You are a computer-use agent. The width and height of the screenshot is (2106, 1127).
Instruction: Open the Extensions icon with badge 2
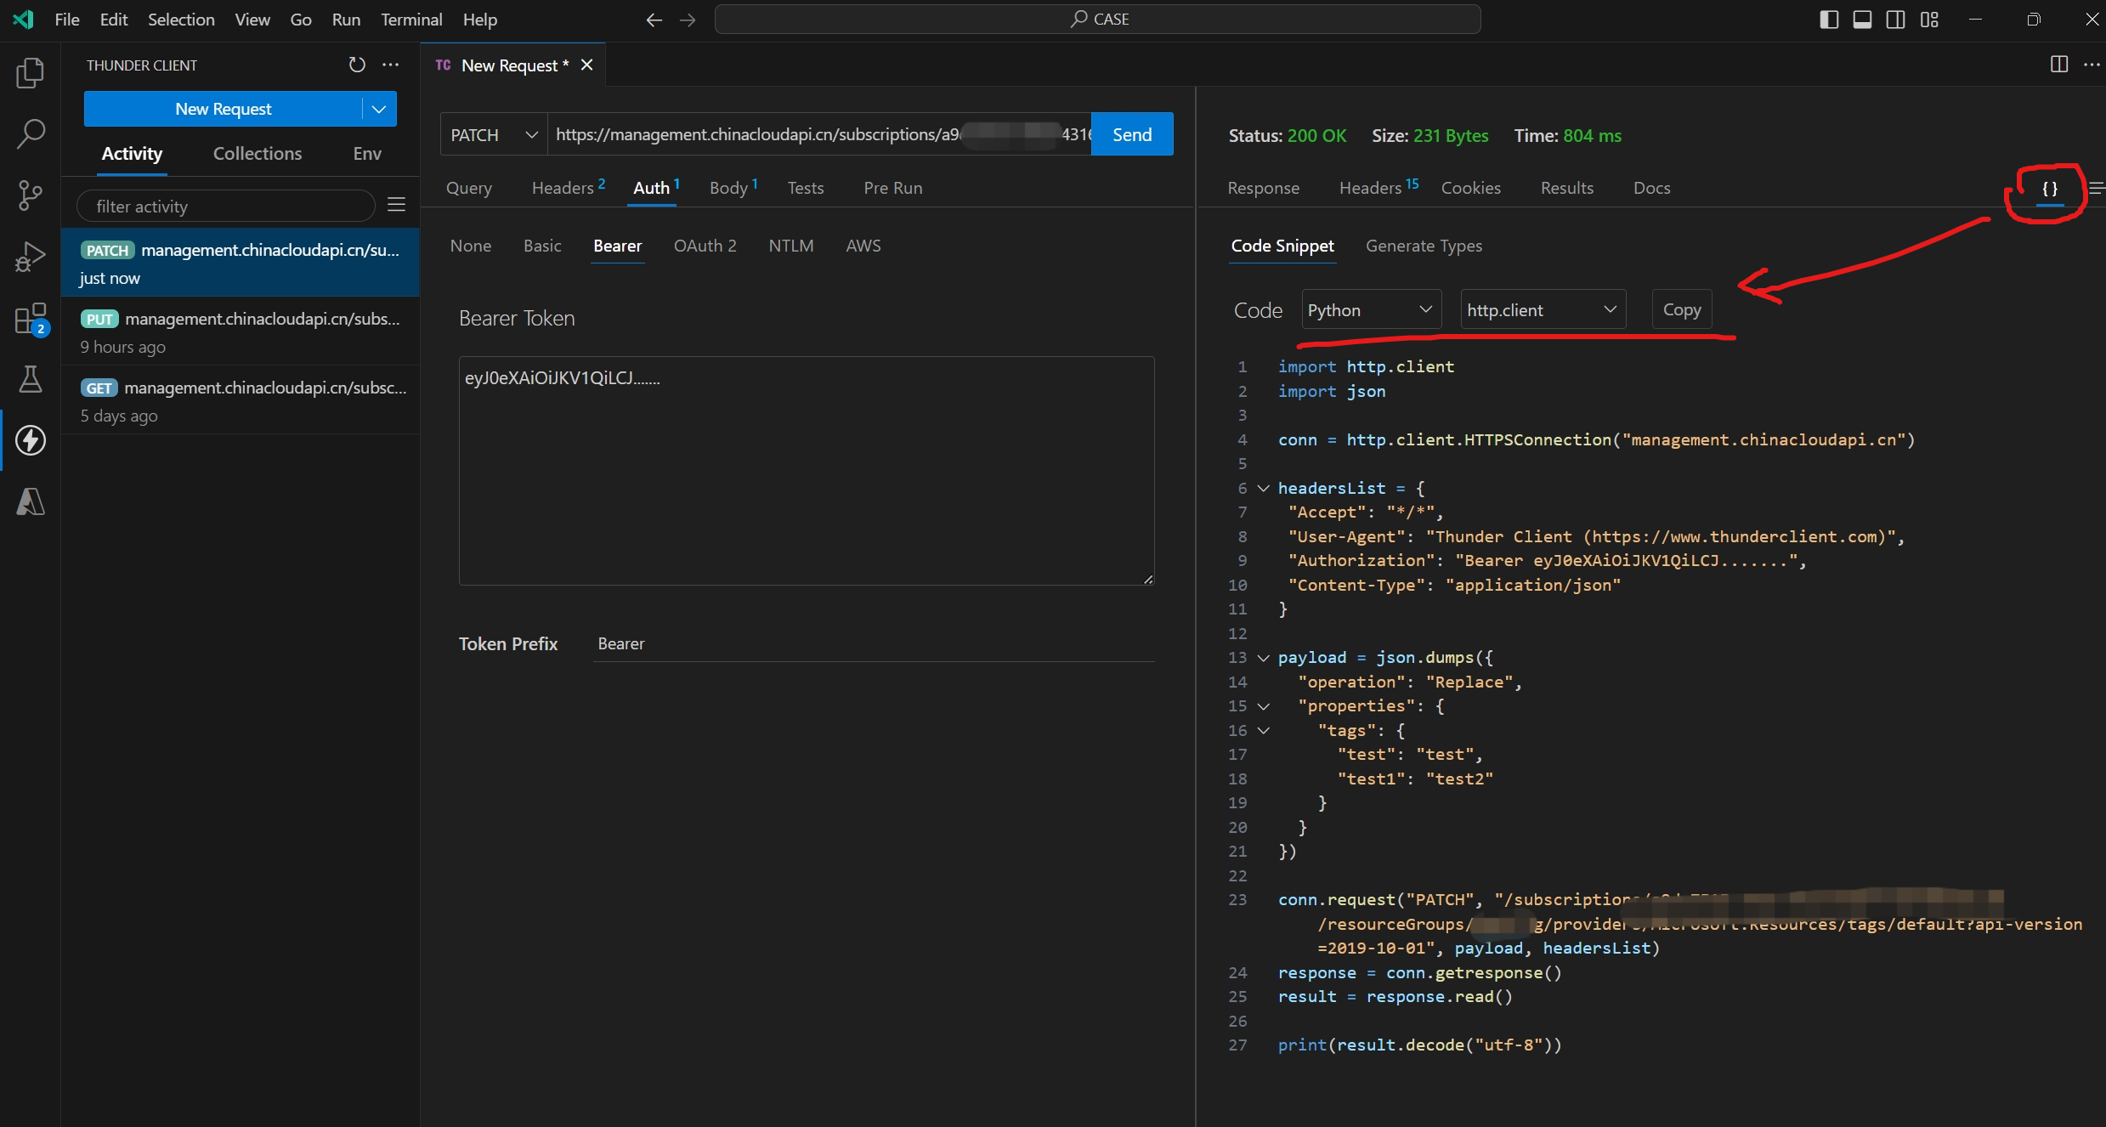31,320
